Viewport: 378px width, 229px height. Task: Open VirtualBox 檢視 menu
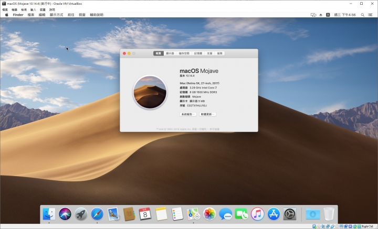24,9
